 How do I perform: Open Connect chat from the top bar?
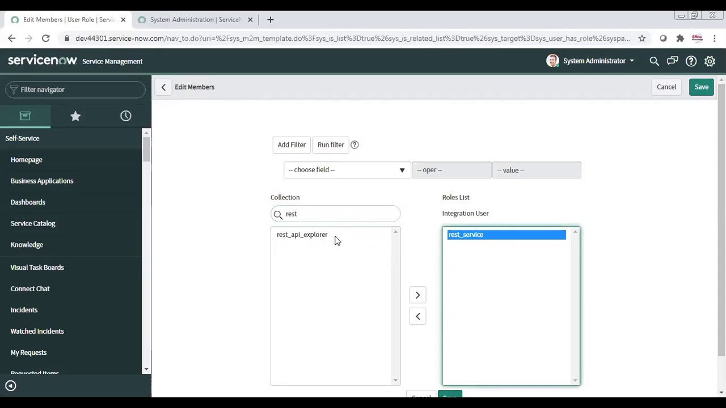(672, 61)
